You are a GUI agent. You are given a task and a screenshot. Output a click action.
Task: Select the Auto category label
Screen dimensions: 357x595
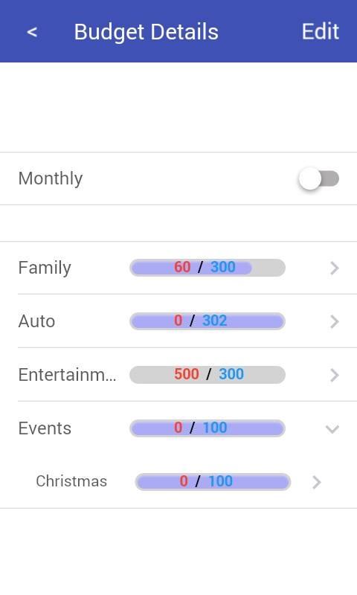(x=36, y=321)
